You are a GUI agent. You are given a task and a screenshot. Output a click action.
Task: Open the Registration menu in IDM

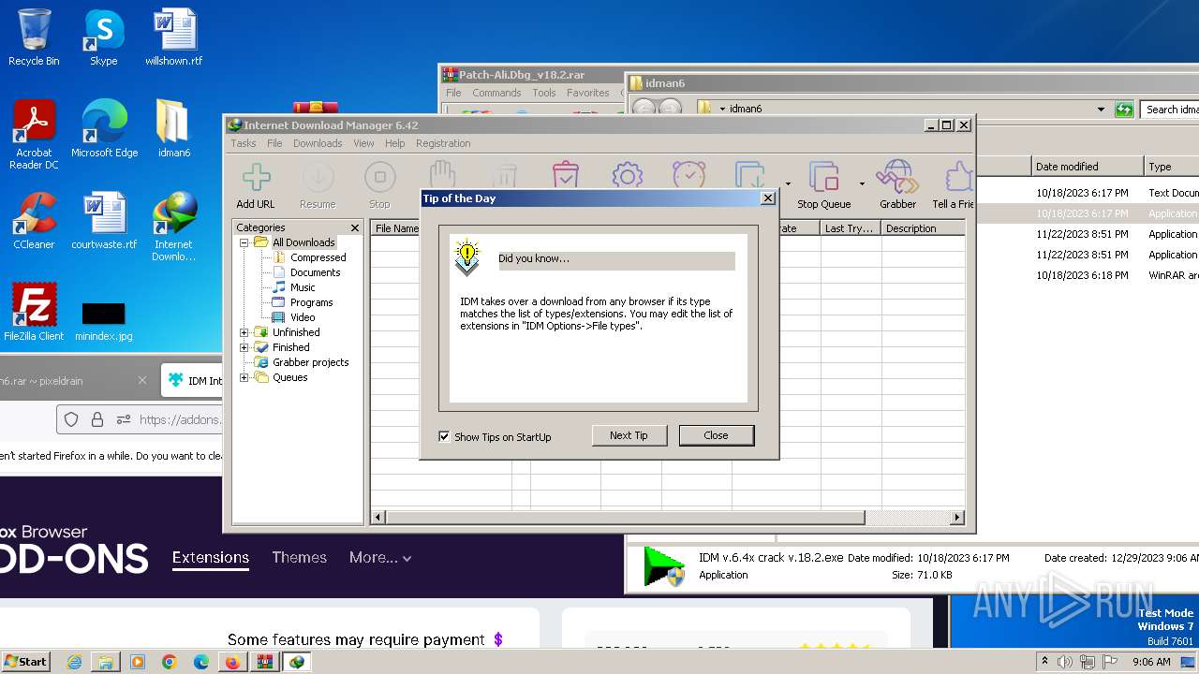(x=443, y=143)
